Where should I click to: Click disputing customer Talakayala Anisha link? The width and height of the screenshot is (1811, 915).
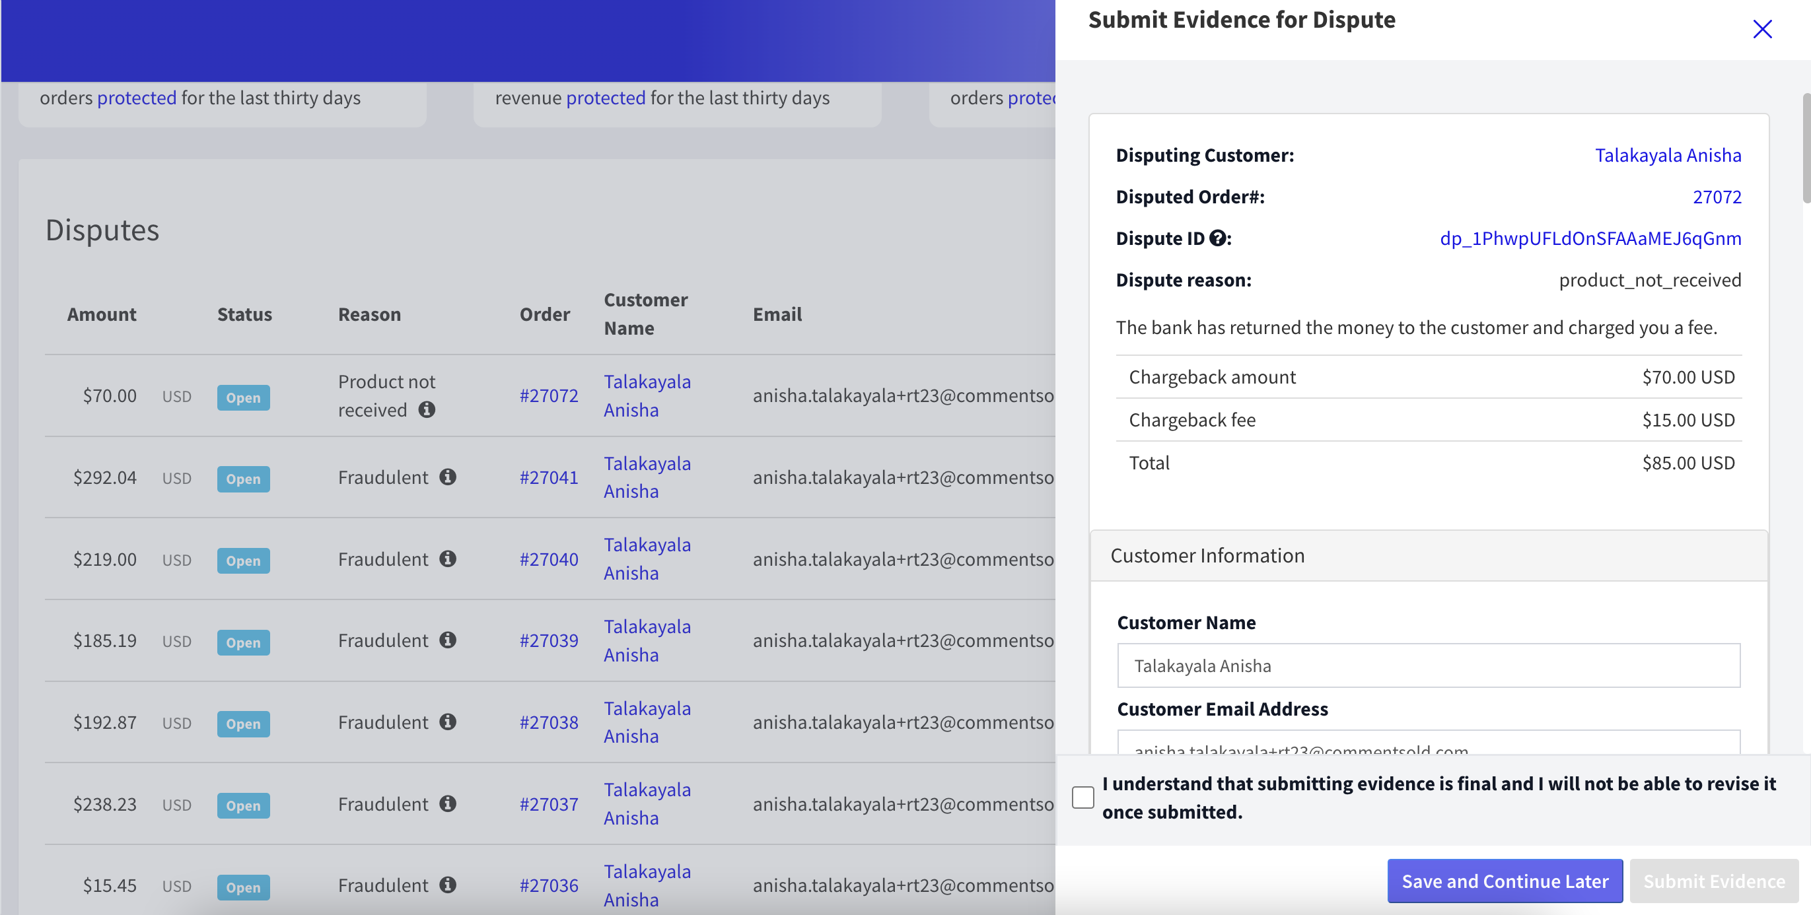[1668, 155]
